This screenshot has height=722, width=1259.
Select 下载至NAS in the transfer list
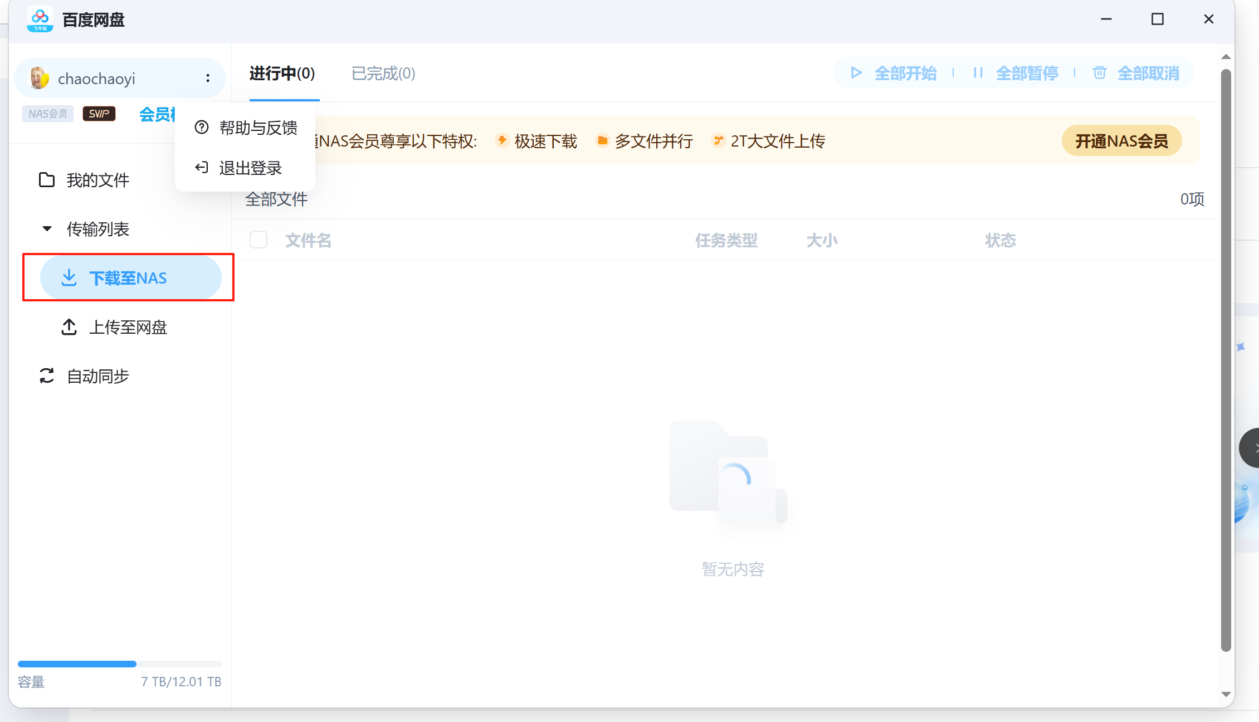point(131,278)
